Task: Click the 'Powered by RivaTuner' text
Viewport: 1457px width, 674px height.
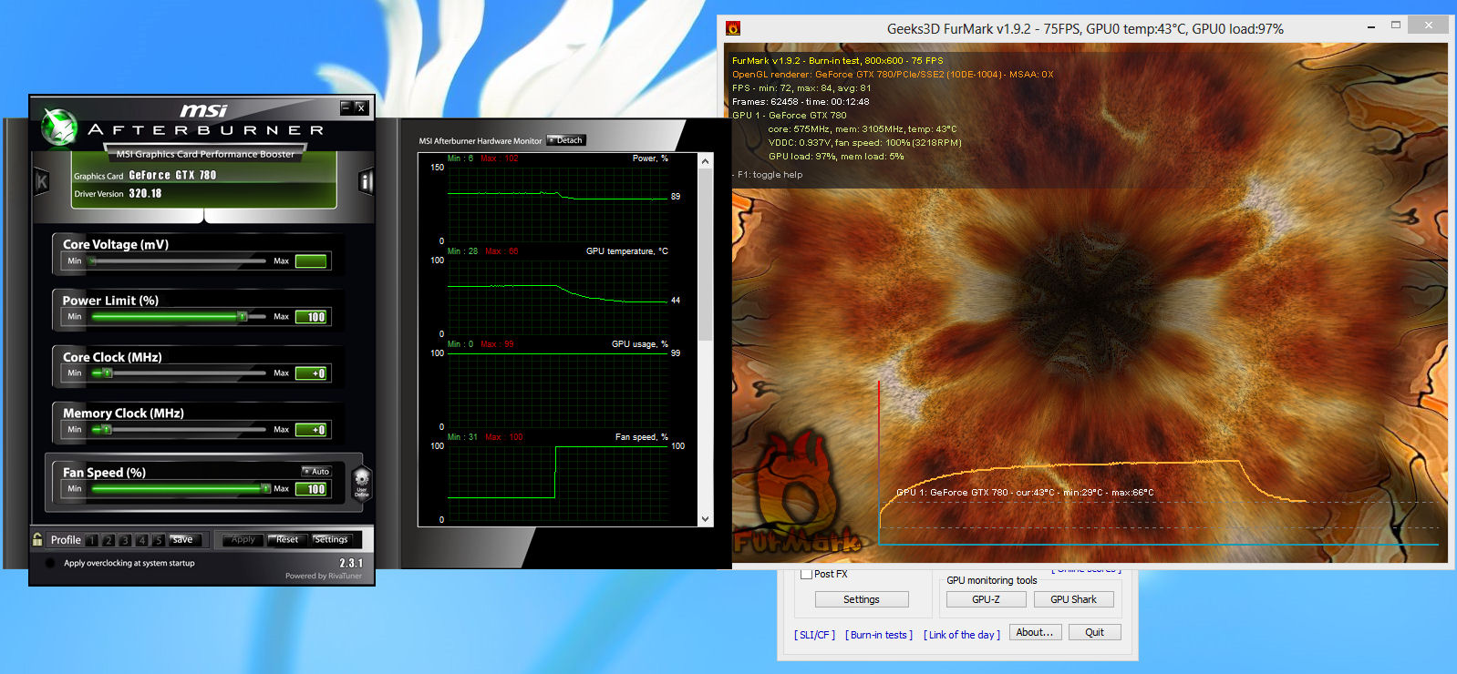Action: (324, 576)
